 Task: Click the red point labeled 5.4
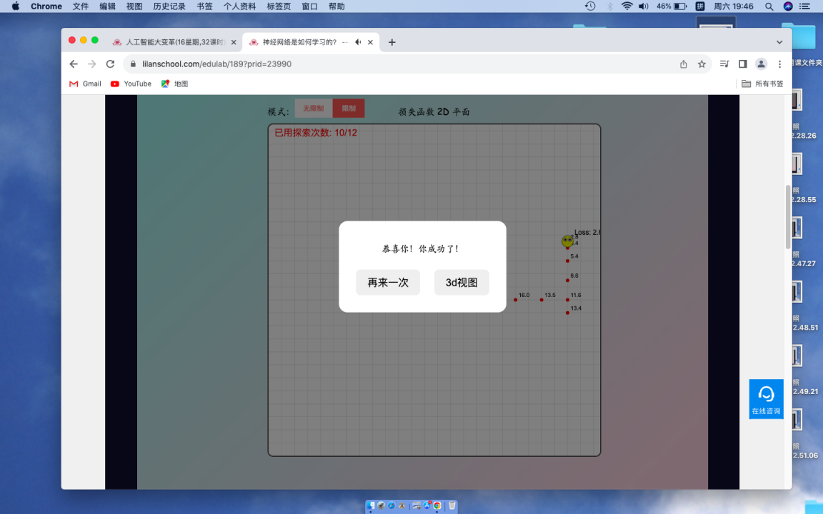(x=567, y=261)
